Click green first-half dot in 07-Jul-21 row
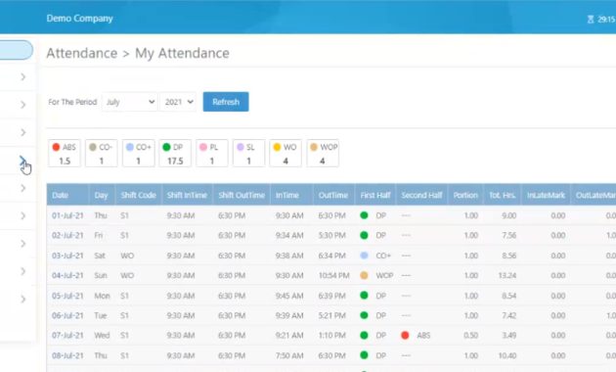This screenshot has height=372, width=616. [364, 336]
